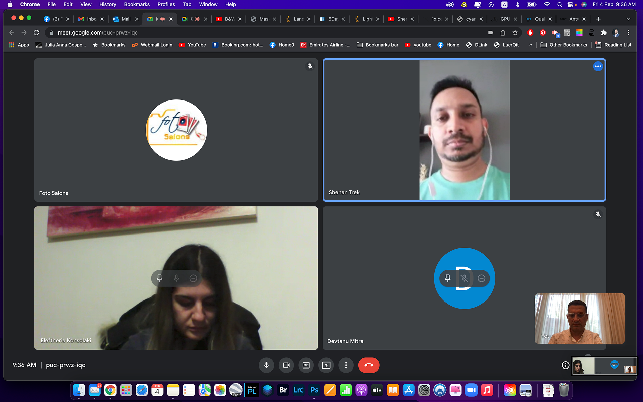Open meeting details info icon

click(565, 365)
